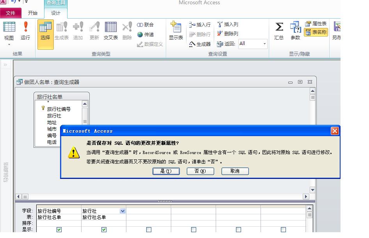Click horizontal scrollbar left arrow
Viewport: 369px width, 238px height.
pos(19,196)
